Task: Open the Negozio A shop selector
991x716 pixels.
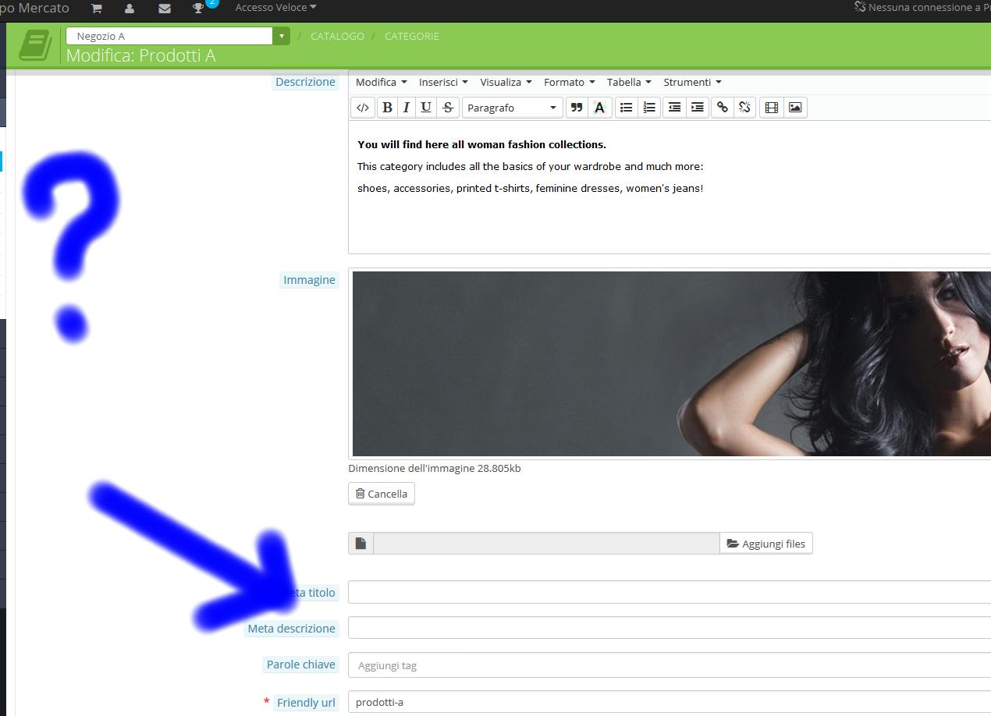Action: [178, 36]
